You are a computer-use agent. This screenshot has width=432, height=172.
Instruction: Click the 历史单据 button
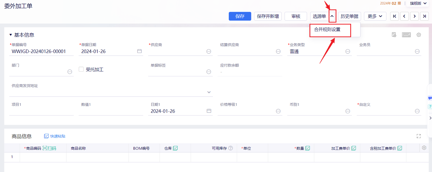349,16
